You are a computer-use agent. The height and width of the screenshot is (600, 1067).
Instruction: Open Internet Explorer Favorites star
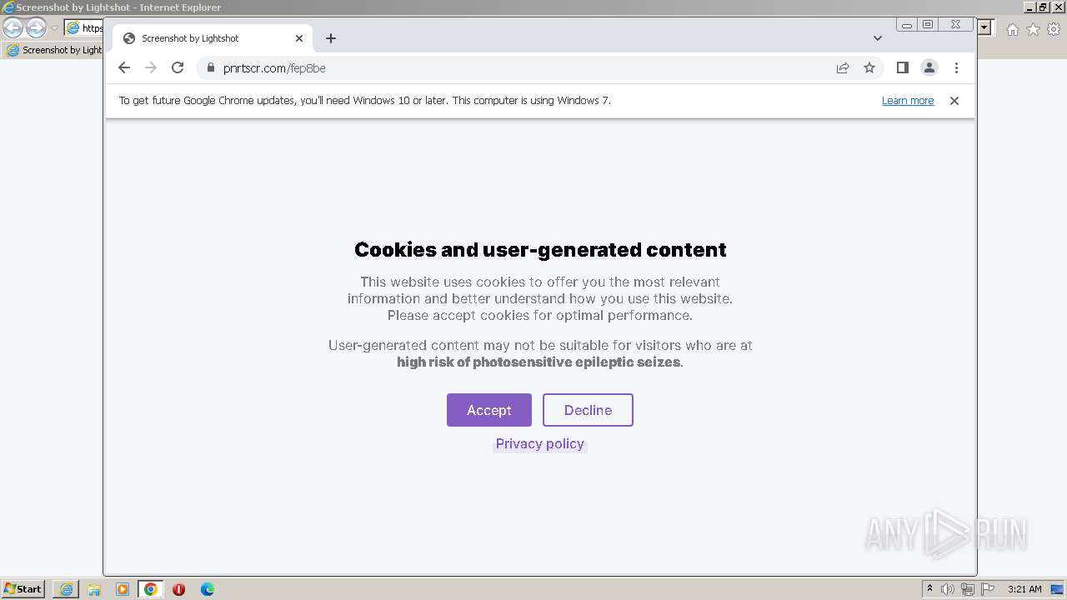coord(1033,29)
